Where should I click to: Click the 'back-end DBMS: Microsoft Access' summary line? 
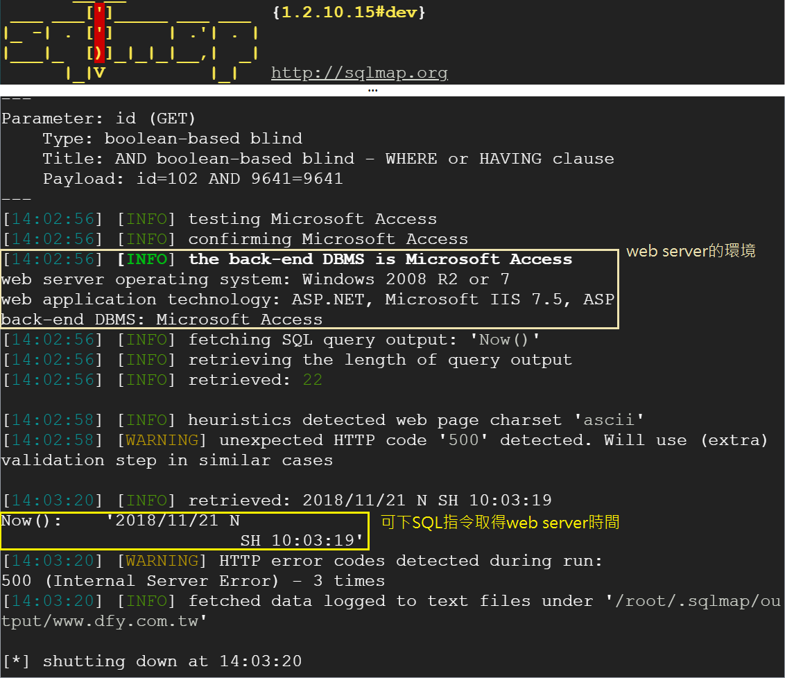[162, 319]
